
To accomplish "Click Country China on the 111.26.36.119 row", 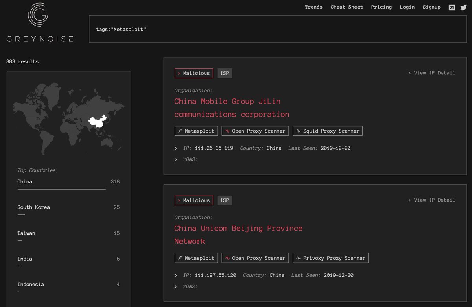I will [x=274, y=148].
